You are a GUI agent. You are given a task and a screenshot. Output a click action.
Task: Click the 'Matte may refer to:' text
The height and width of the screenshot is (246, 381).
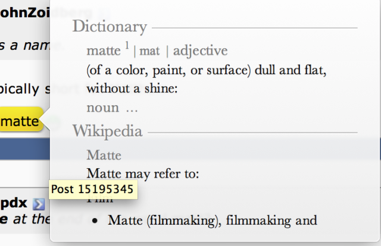tap(142, 174)
